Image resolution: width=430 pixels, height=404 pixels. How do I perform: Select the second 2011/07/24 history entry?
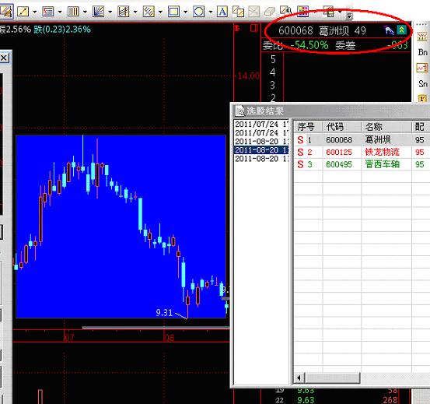(x=261, y=132)
